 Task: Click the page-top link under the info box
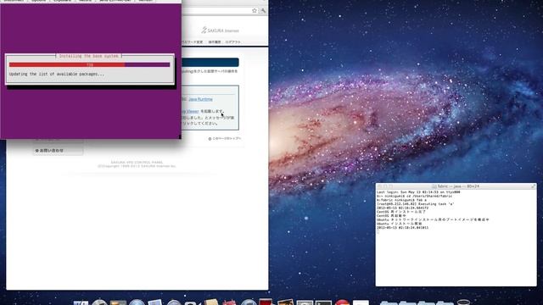[225, 139]
